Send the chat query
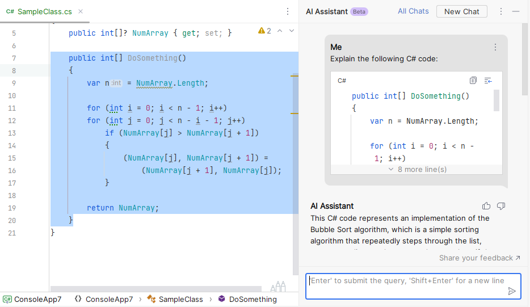This screenshot has width=530, height=307. [x=512, y=291]
